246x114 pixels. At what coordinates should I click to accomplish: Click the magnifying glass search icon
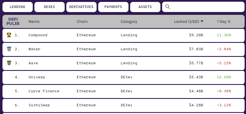pos(168,7)
